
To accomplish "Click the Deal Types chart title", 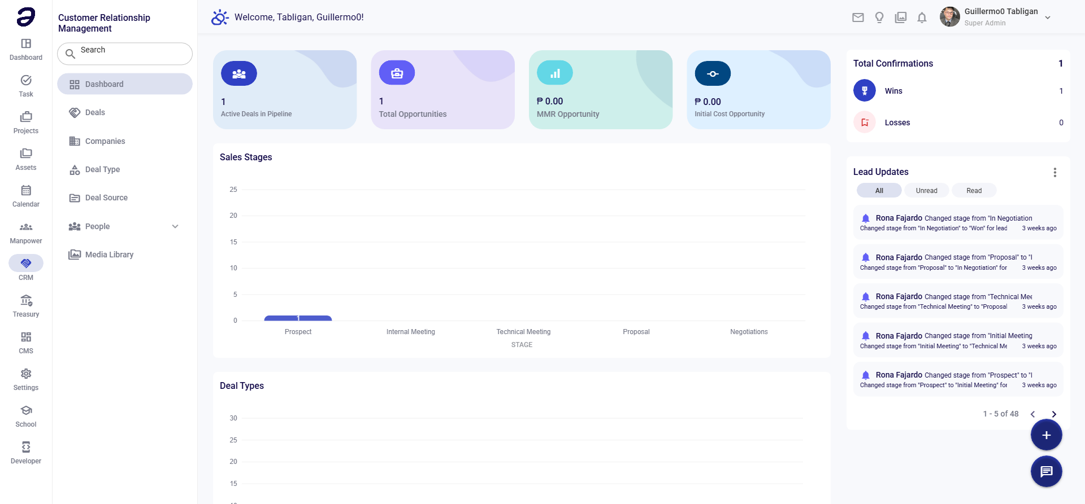I will pyautogui.click(x=242, y=385).
